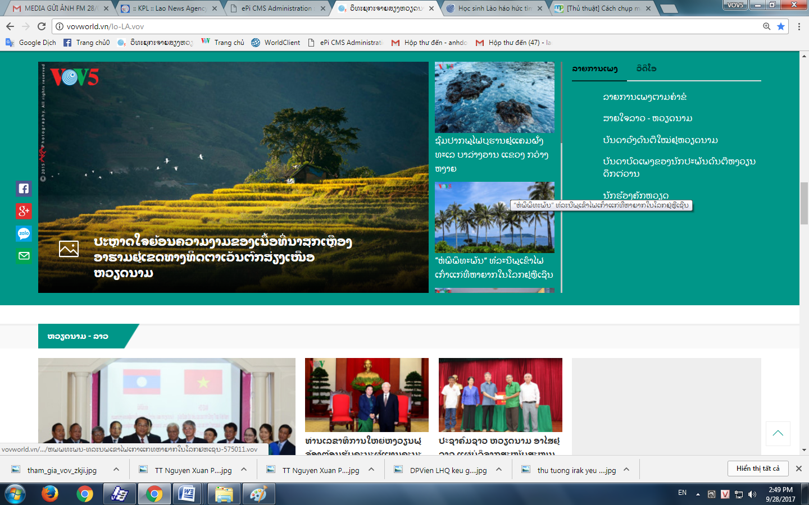Click the address bar showing vovworld.vn/lo-LA.vov
Screen dimensions: 809x505
[x=393, y=26]
